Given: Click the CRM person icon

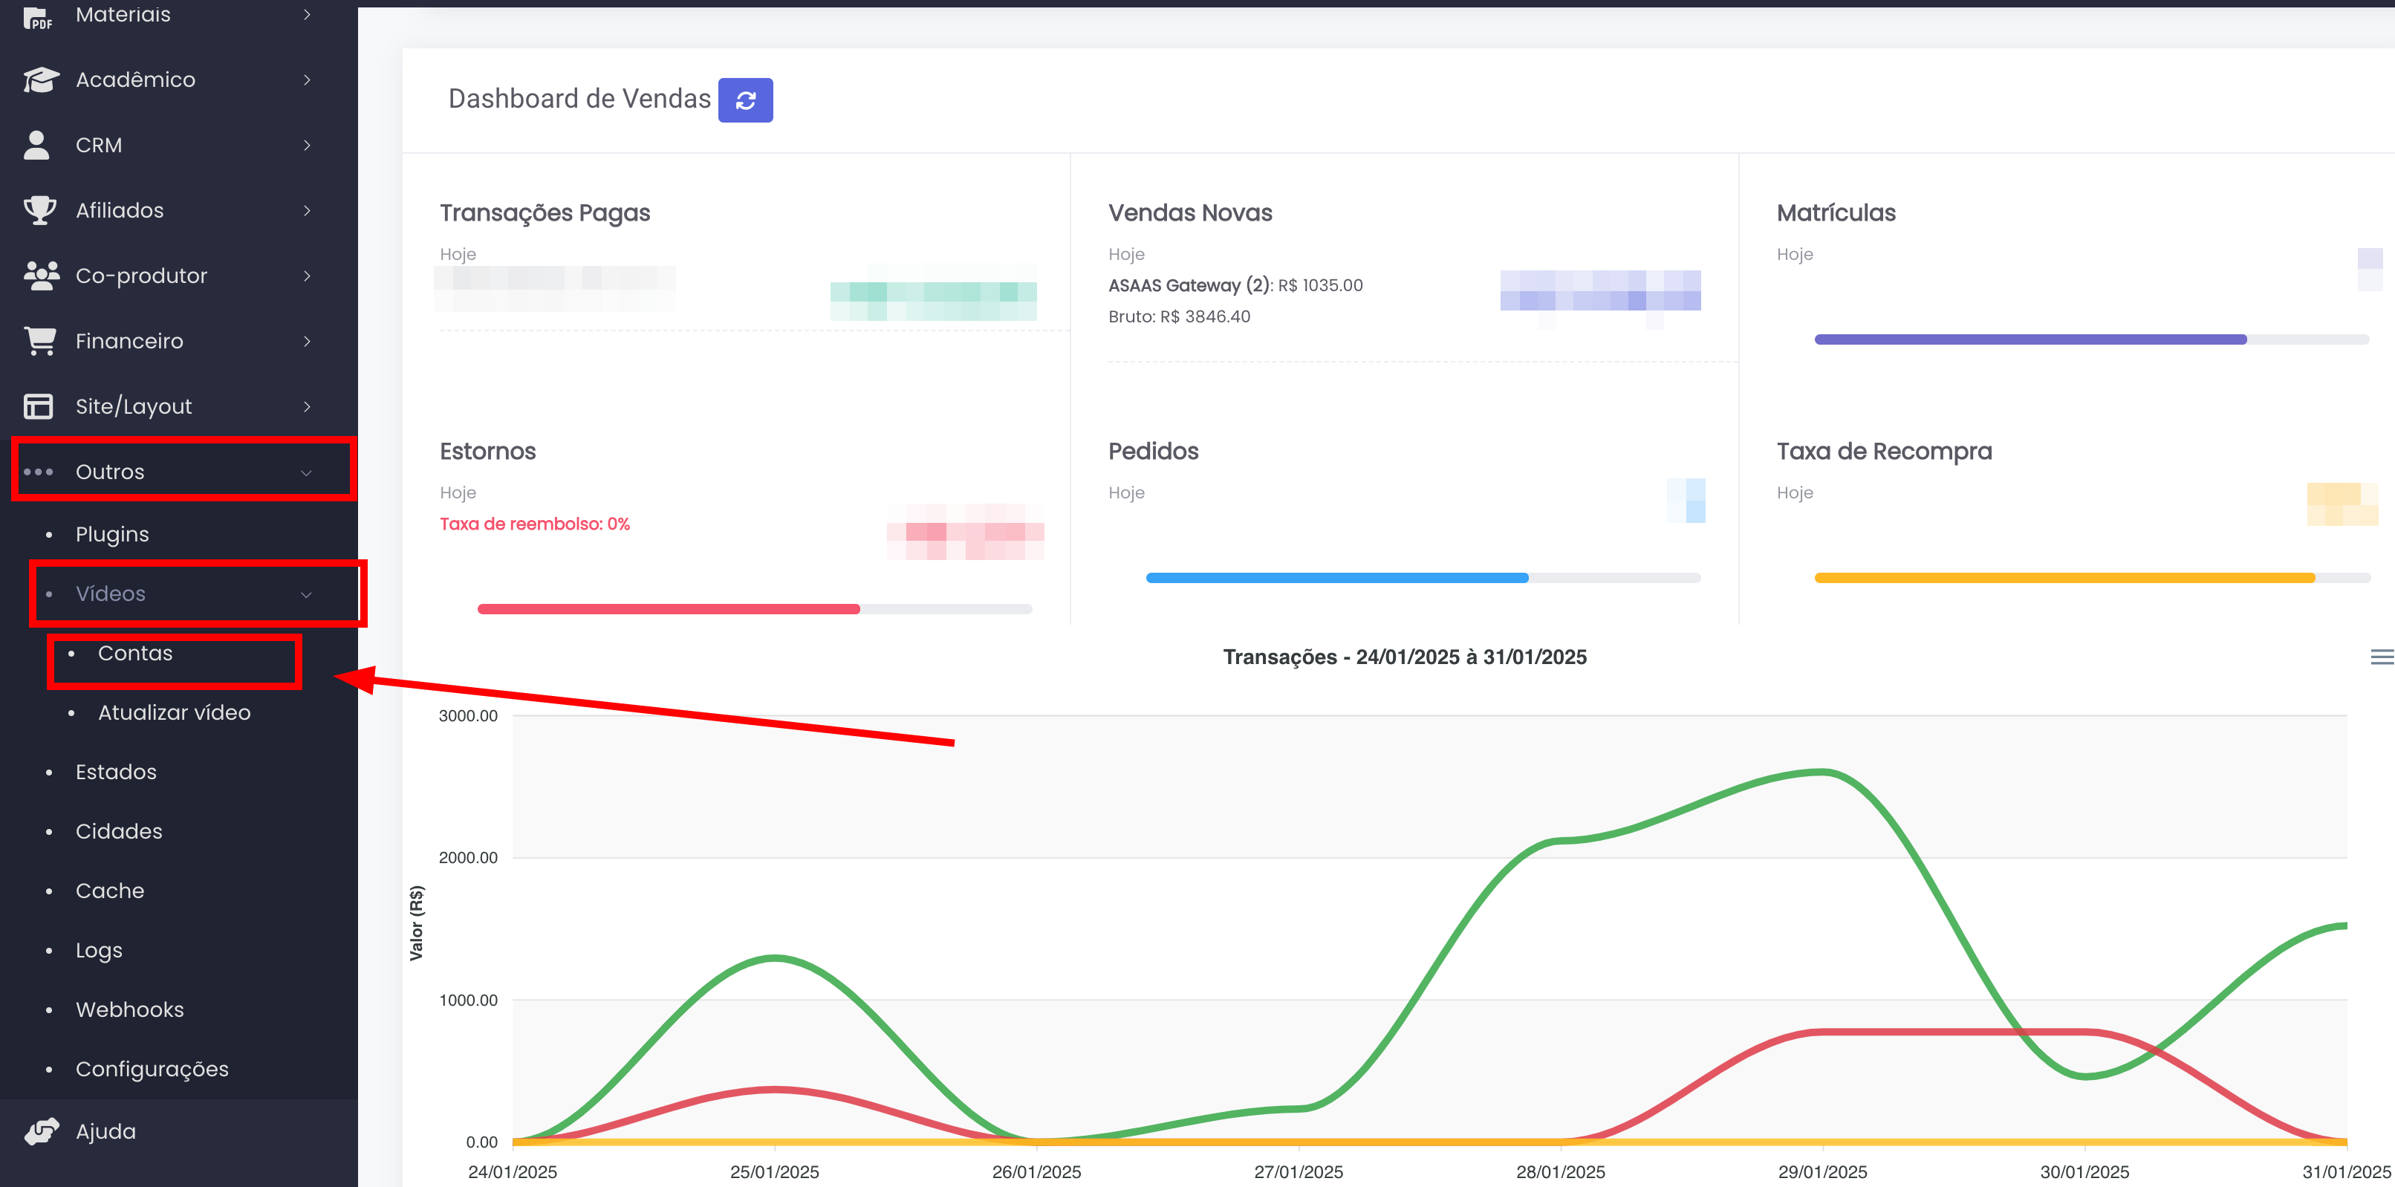Looking at the screenshot, I should [37, 145].
